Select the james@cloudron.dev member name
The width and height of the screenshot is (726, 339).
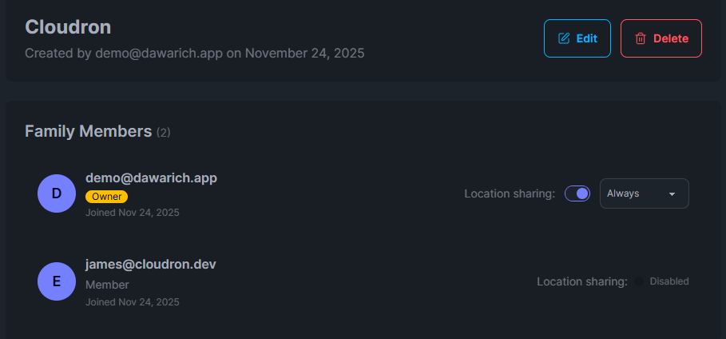pyautogui.click(x=151, y=265)
